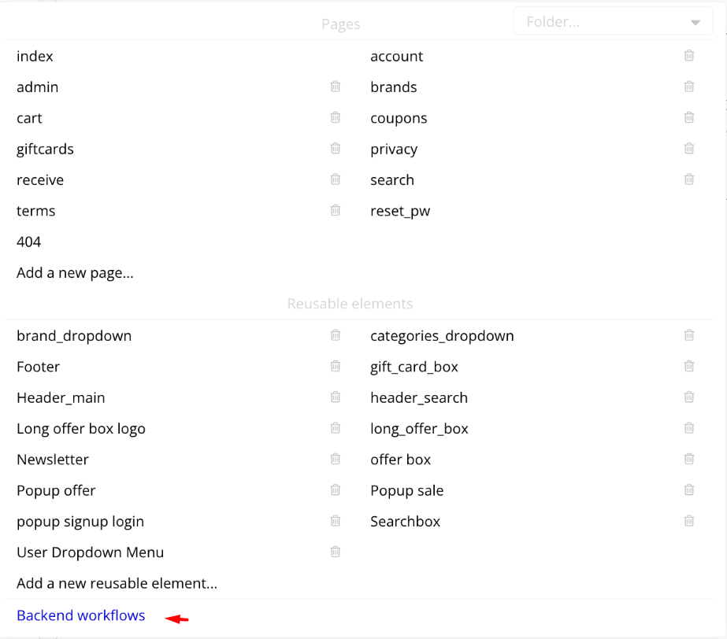Click the Folder dropdown arrow
727x639 pixels.
click(695, 23)
